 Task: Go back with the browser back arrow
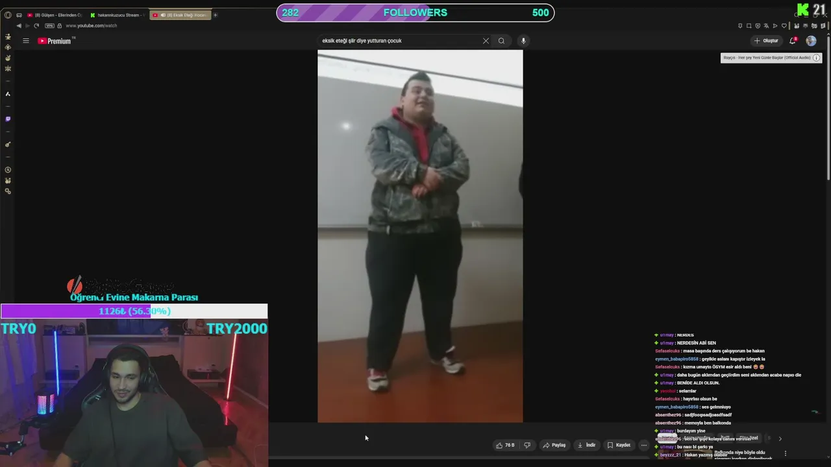tap(19, 25)
